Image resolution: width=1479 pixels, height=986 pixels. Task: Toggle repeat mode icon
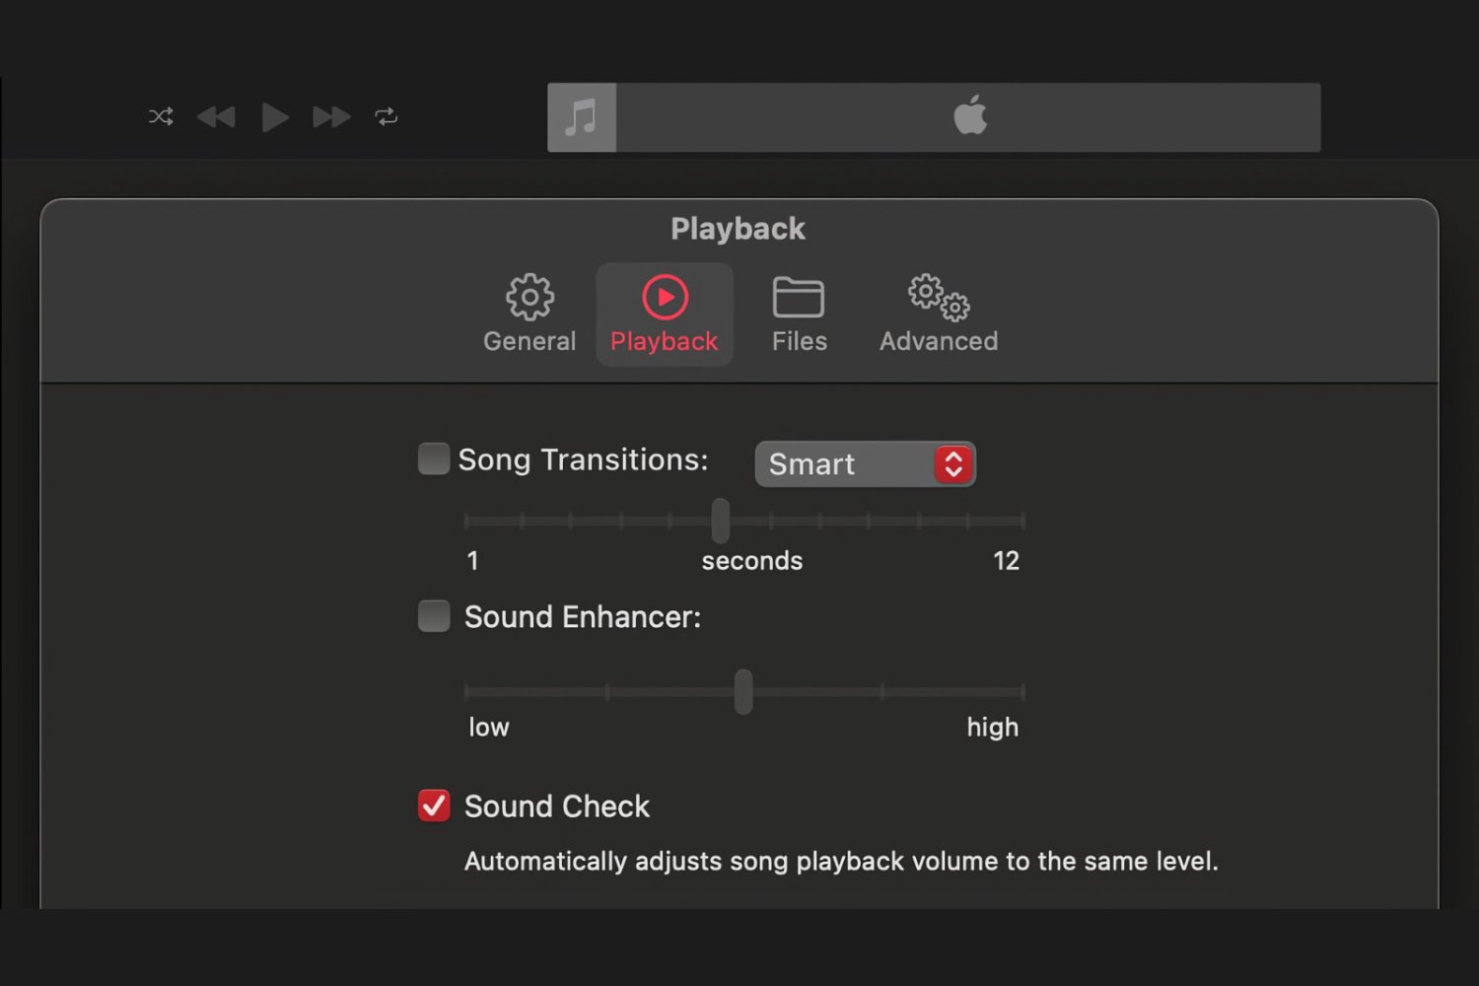coord(387,116)
